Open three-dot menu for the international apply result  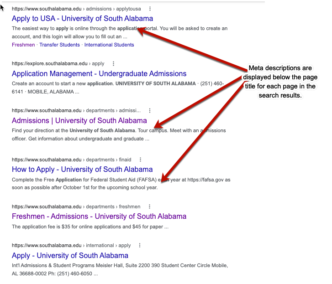(x=140, y=245)
